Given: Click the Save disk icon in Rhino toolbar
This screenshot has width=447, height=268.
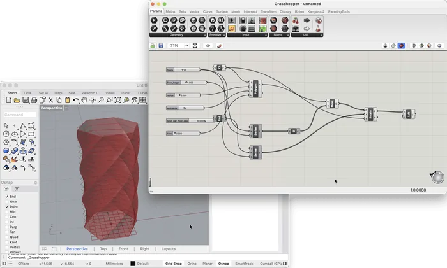Looking at the screenshot, I should [26, 100].
